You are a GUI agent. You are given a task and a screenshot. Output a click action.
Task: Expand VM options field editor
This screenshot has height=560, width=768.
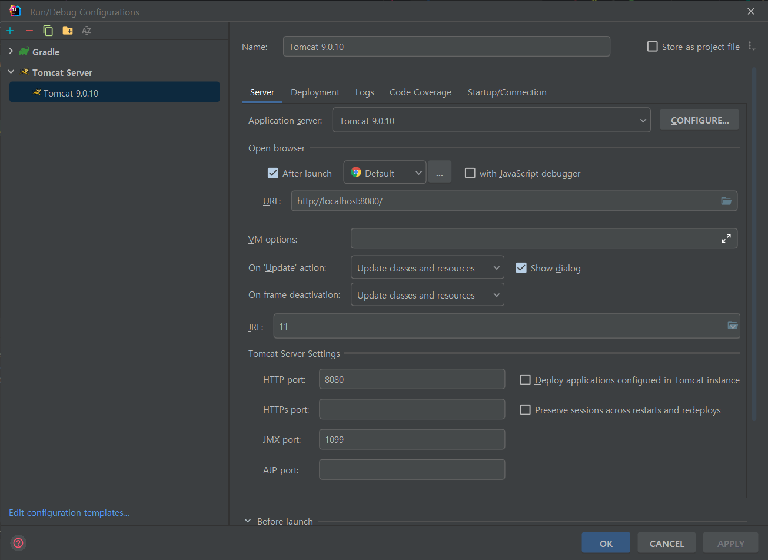pyautogui.click(x=726, y=238)
